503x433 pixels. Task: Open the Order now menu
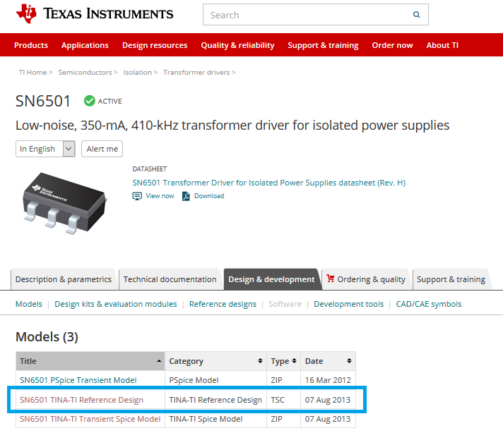[x=392, y=45]
